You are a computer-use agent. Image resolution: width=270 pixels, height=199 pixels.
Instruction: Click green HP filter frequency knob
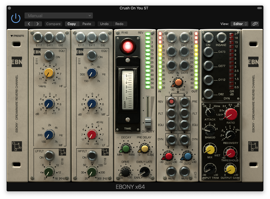pos(92,172)
